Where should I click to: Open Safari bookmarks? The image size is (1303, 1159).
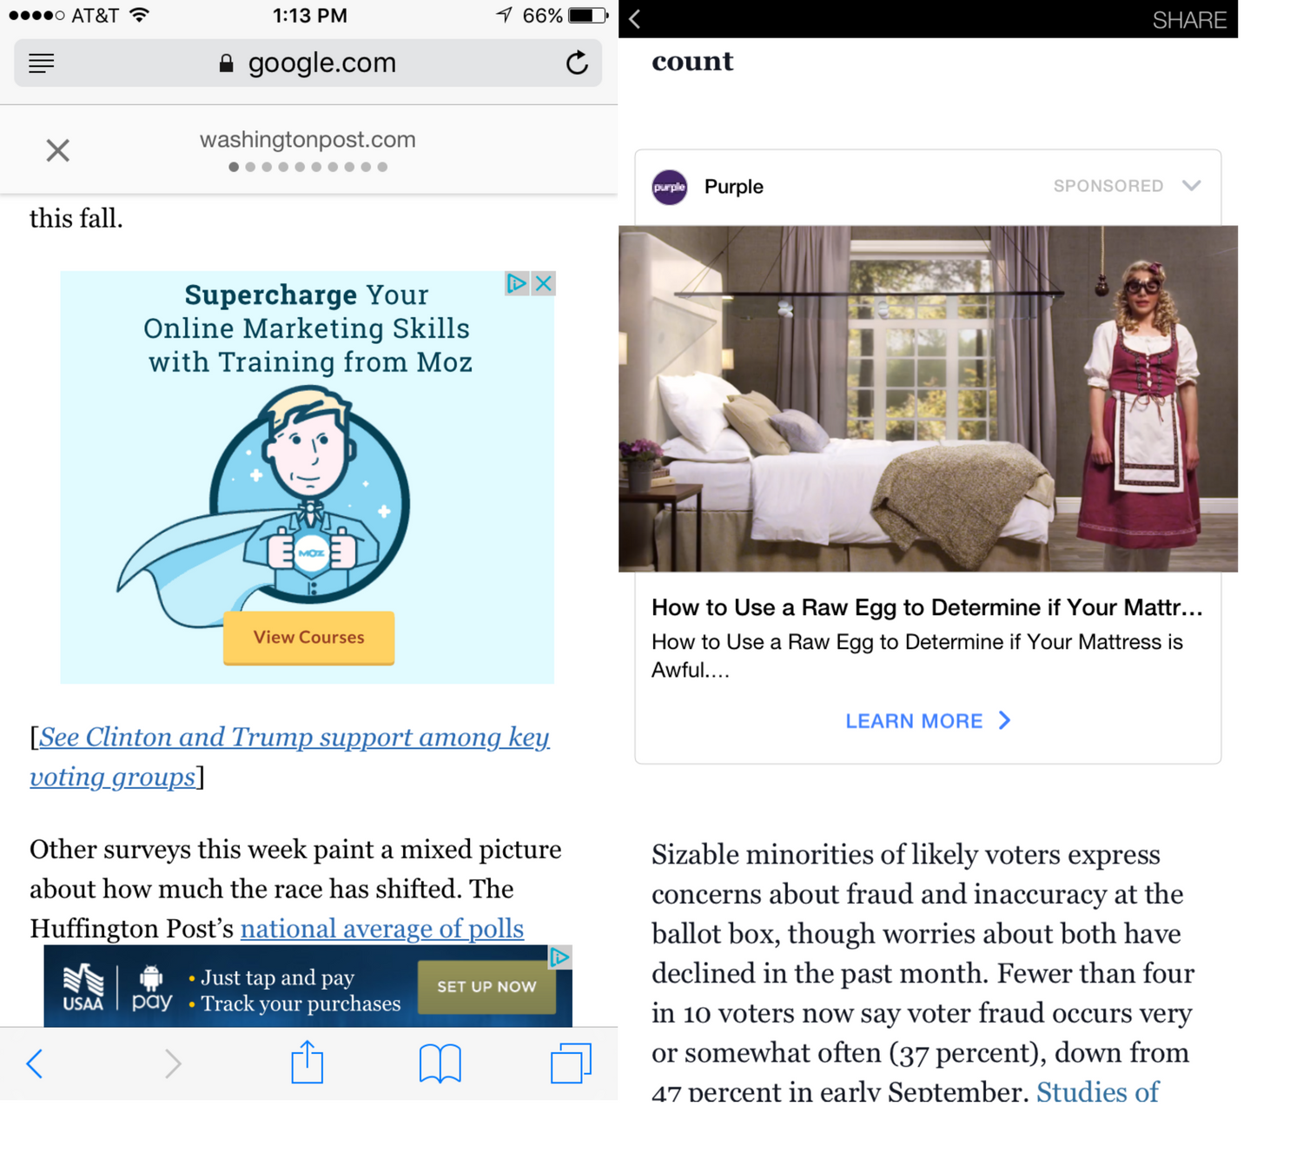(440, 1063)
